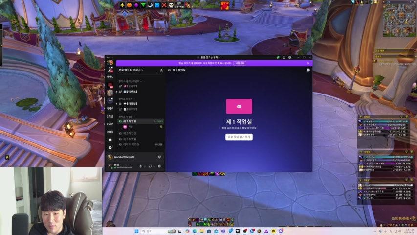Screen dimensions: 417x235
Task: Collapse the second channel category header
Action: 126,99
